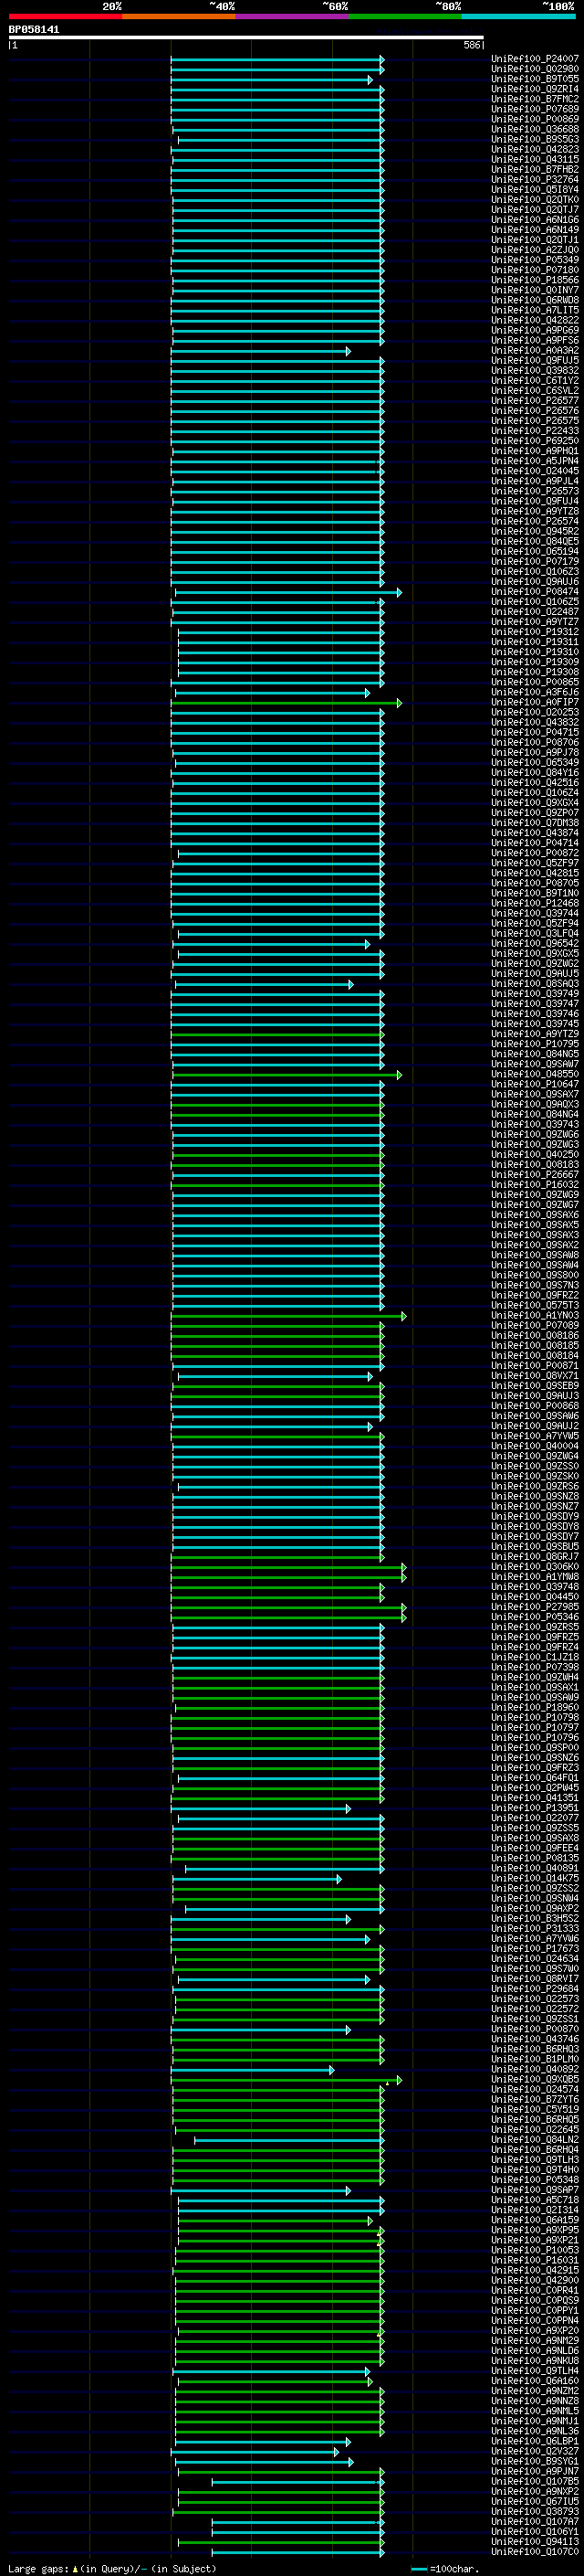
Task: Select UniRef100_A1YN03 label
Action: [x=535, y=1316]
